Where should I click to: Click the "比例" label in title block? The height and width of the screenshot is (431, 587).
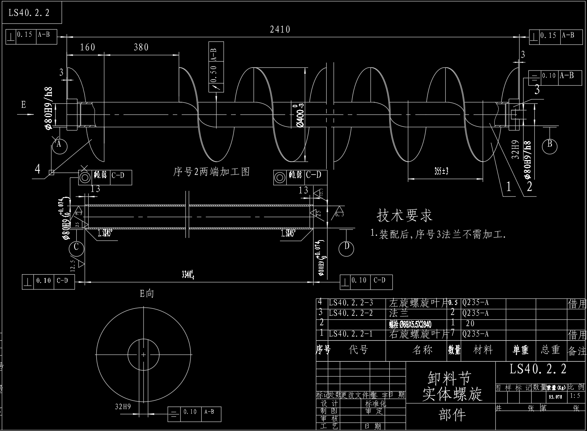point(576,387)
